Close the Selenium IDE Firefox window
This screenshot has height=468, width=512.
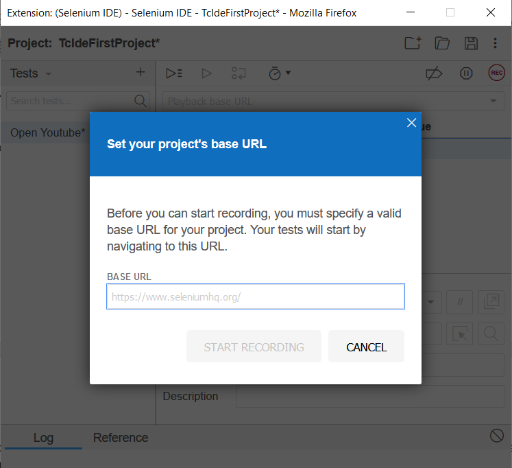click(x=491, y=12)
